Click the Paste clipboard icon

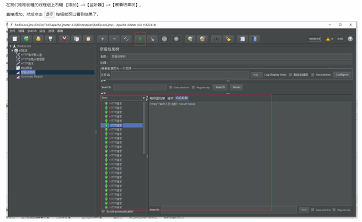[x=88, y=39]
